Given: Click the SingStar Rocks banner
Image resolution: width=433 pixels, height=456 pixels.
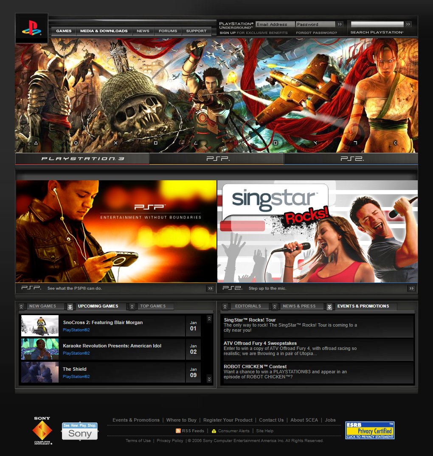Looking at the screenshot, I should click(x=318, y=232).
